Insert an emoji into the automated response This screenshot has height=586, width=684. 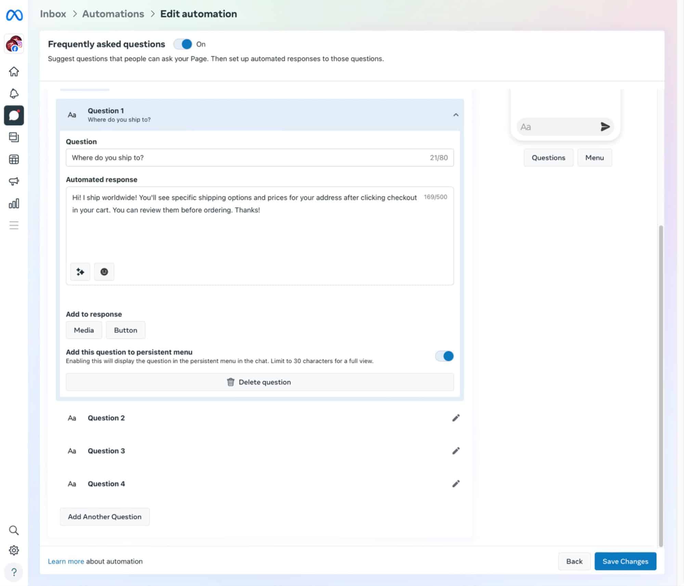pyautogui.click(x=104, y=272)
